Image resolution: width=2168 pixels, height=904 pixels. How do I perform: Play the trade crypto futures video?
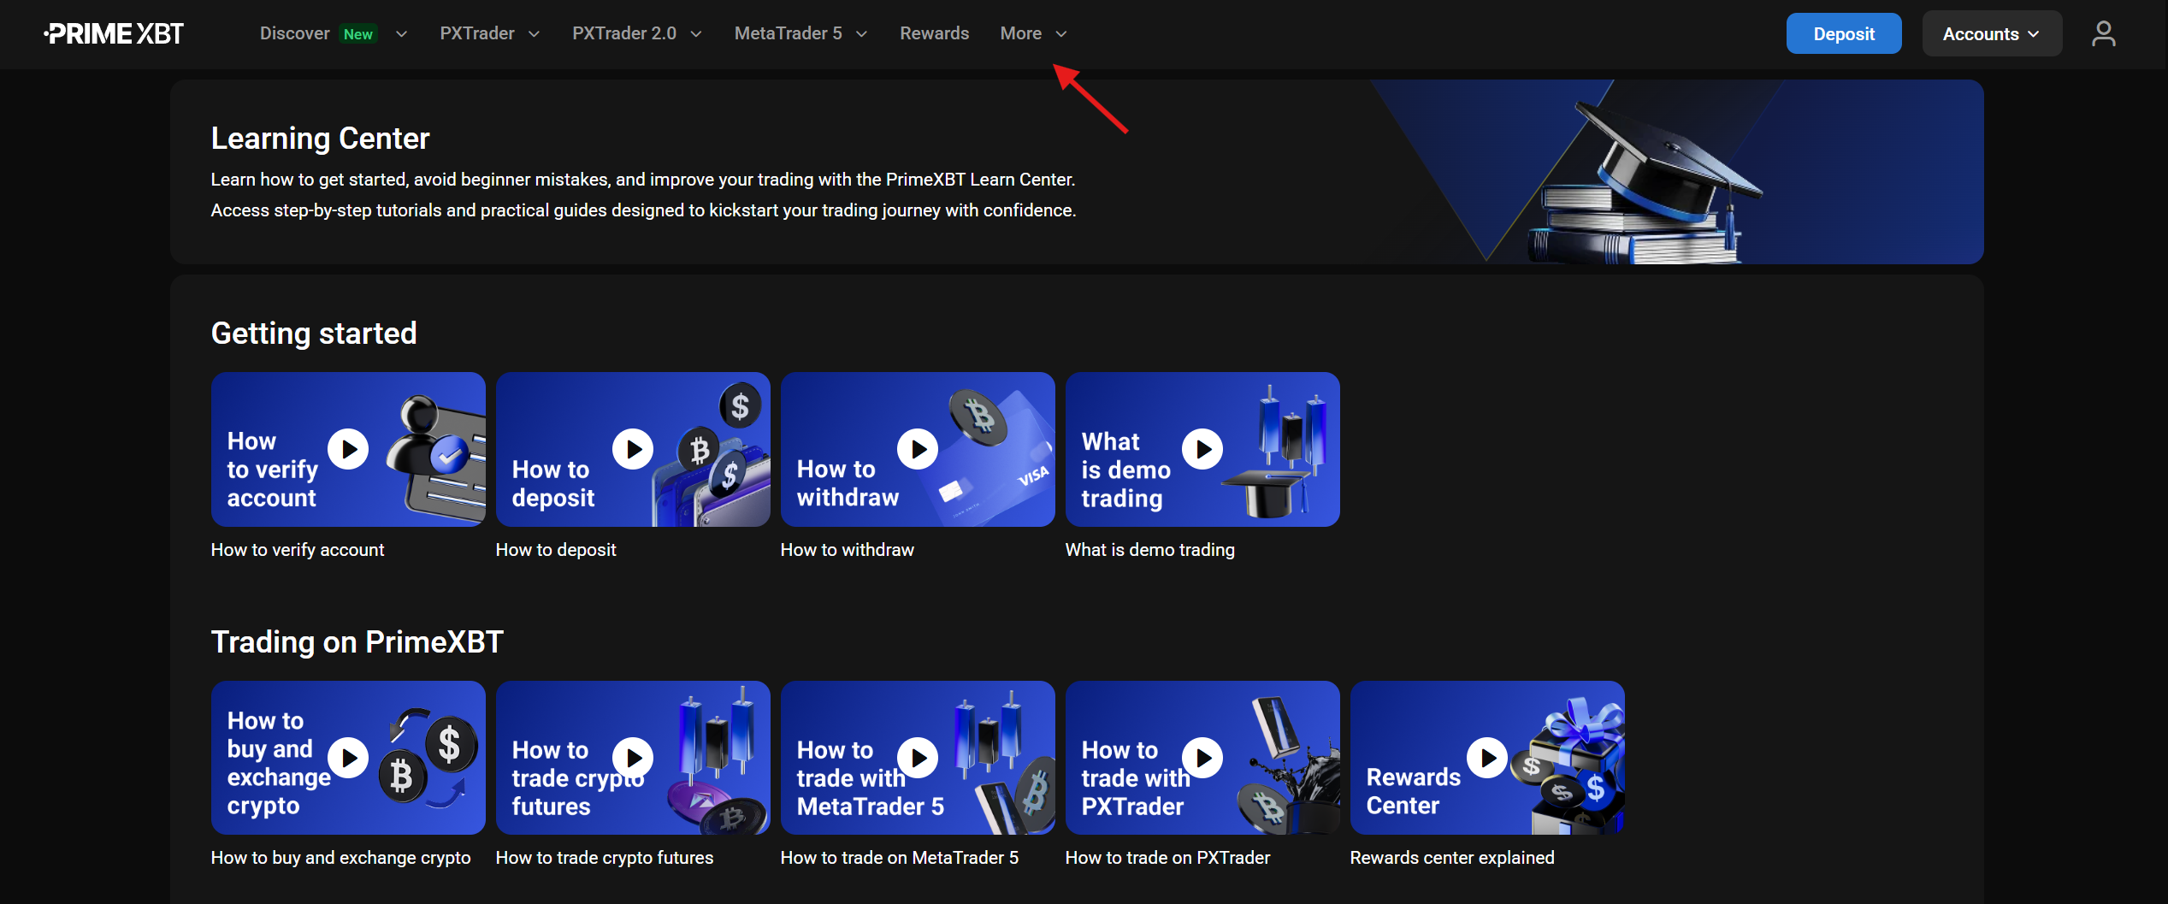633,758
